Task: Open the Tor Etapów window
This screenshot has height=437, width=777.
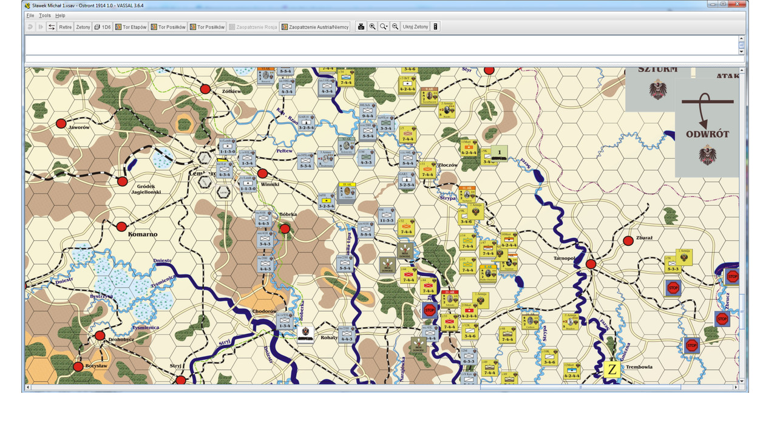Action: (x=131, y=27)
